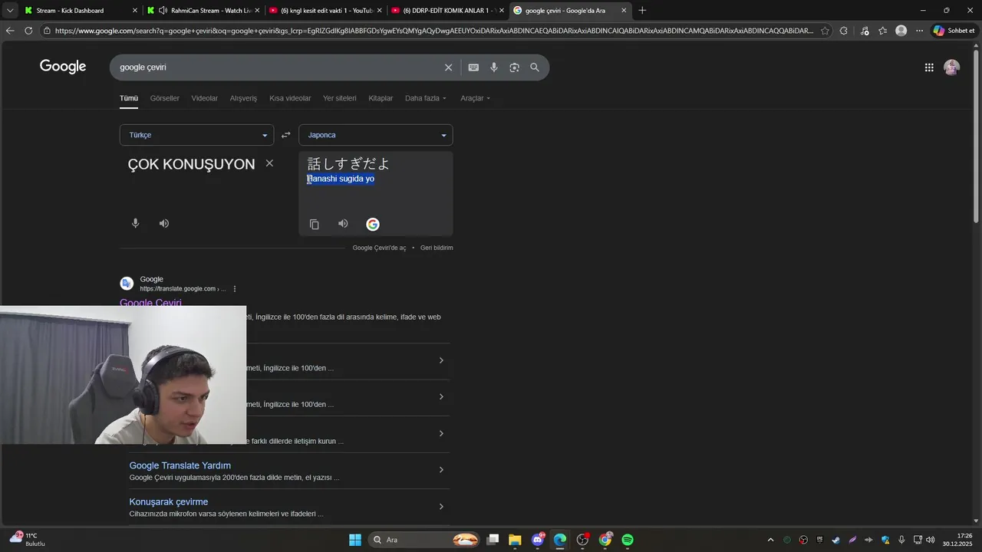Screen dimensions: 982x552
Task: Open the browser tab list dropdown
Action: 10,11
